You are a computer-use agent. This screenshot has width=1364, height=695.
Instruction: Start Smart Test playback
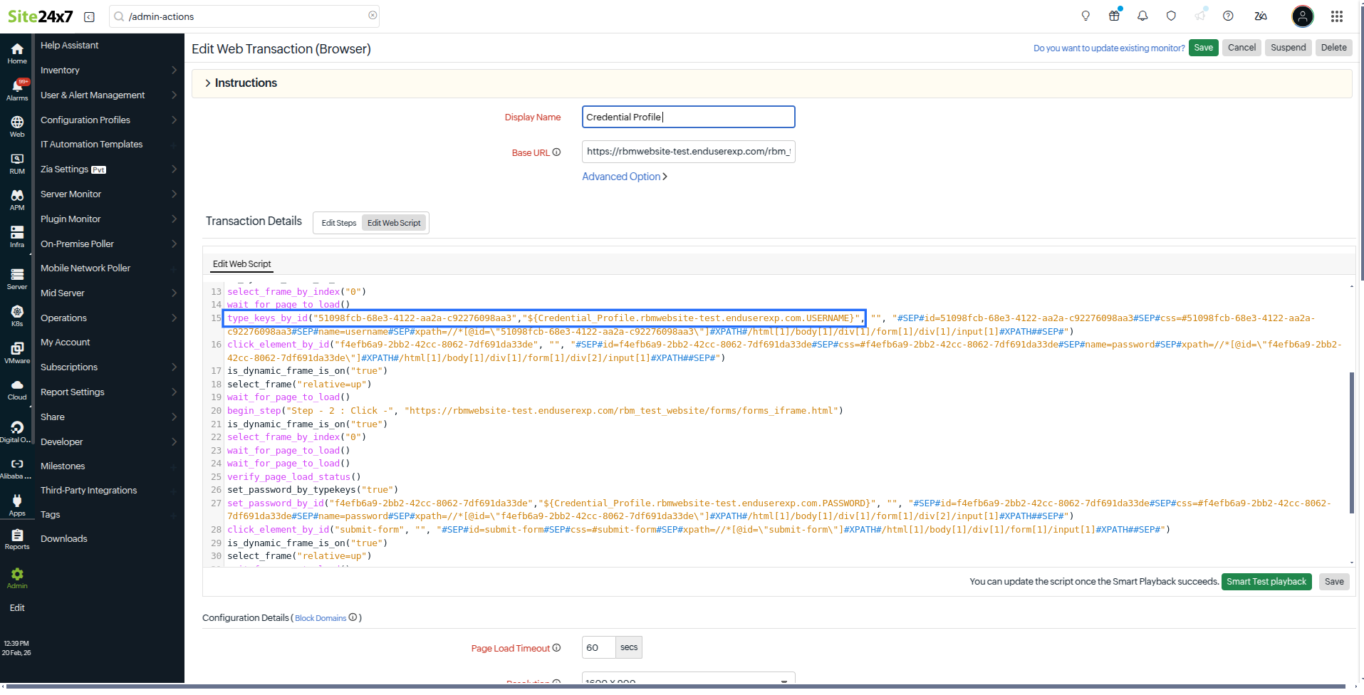tap(1266, 581)
